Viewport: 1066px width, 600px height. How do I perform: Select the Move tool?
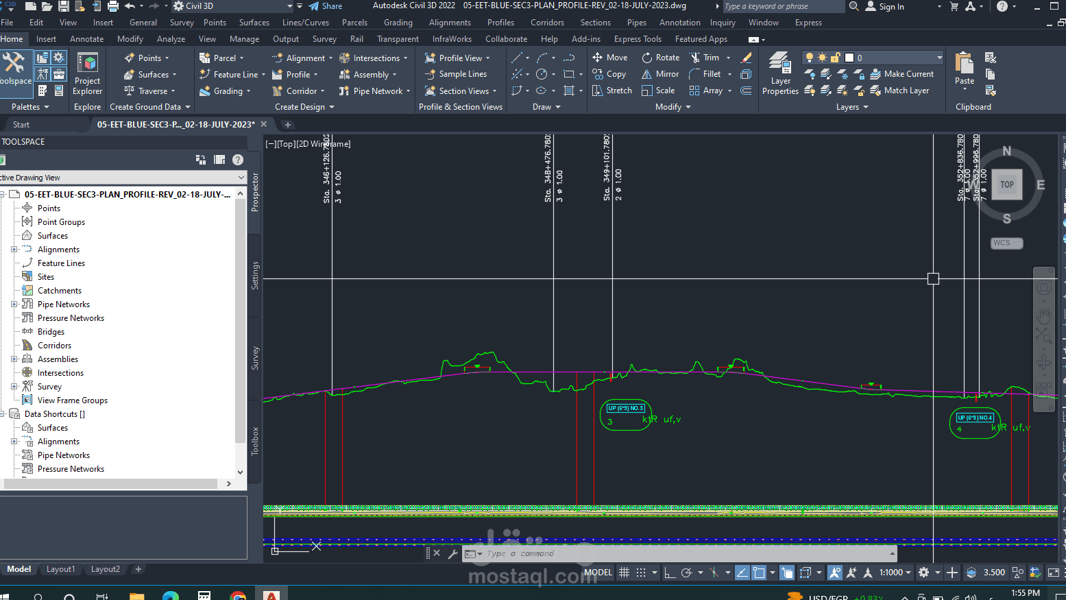coord(609,58)
